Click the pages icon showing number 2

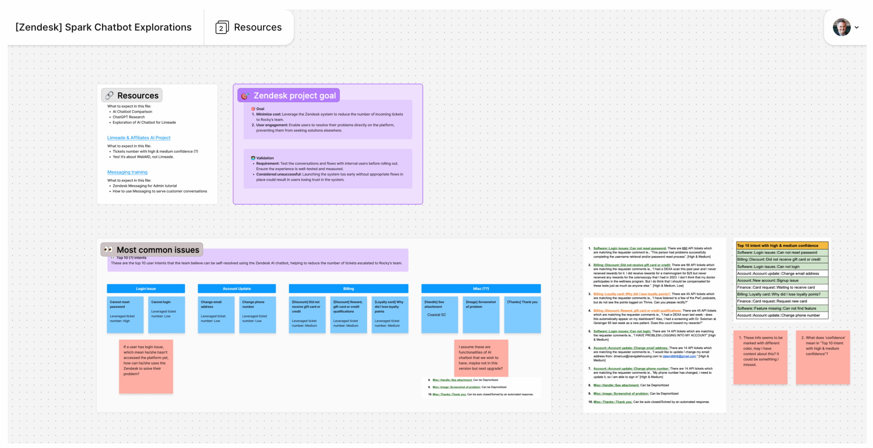click(222, 27)
